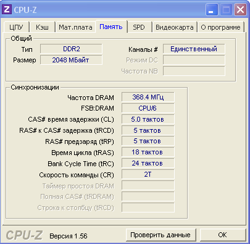Click the Частота DRAM label
This screenshot has height=244, width=250.
pos(91,98)
